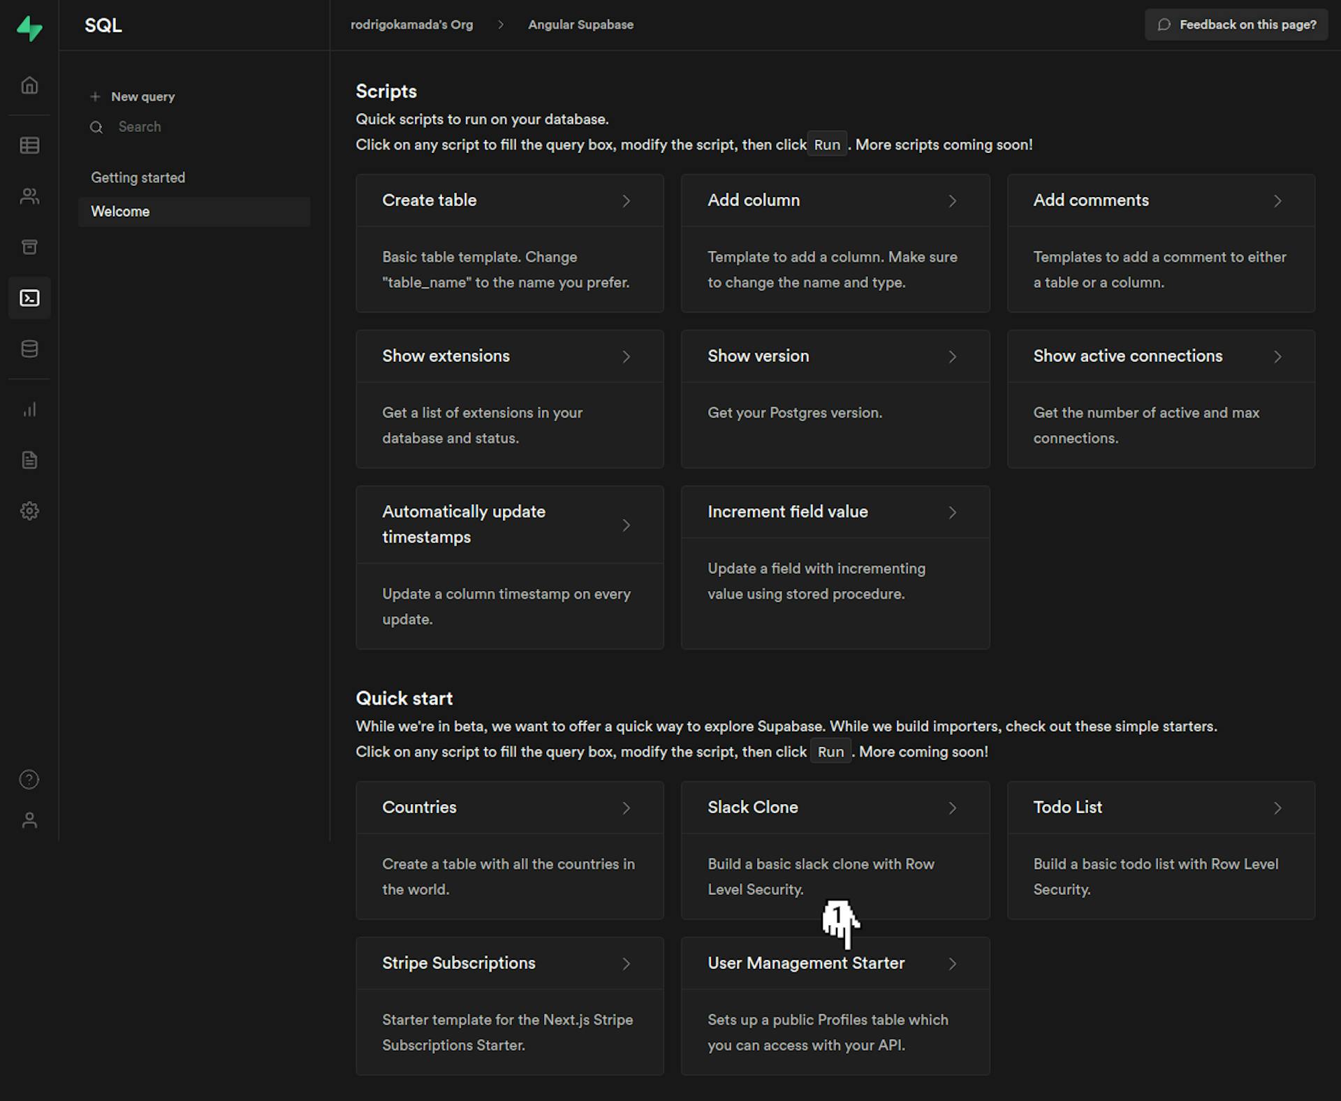Image resolution: width=1341 pixels, height=1101 pixels.
Task: Open the Storage bucket icon
Action: tap(29, 247)
